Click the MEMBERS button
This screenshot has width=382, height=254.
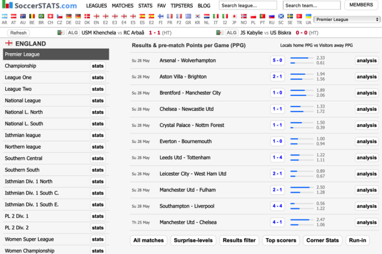[x=361, y=5]
